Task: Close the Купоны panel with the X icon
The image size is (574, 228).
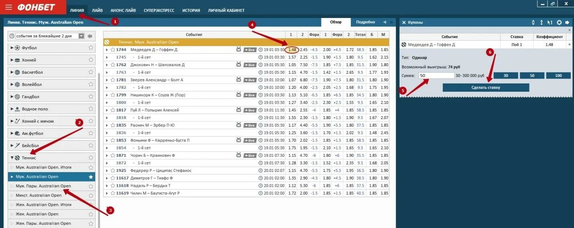Action: click(404, 22)
